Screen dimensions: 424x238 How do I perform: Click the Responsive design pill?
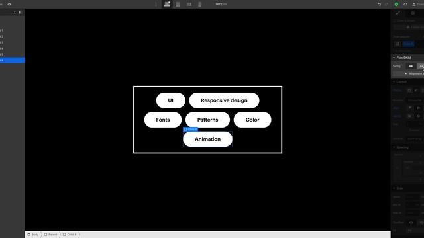(224, 100)
